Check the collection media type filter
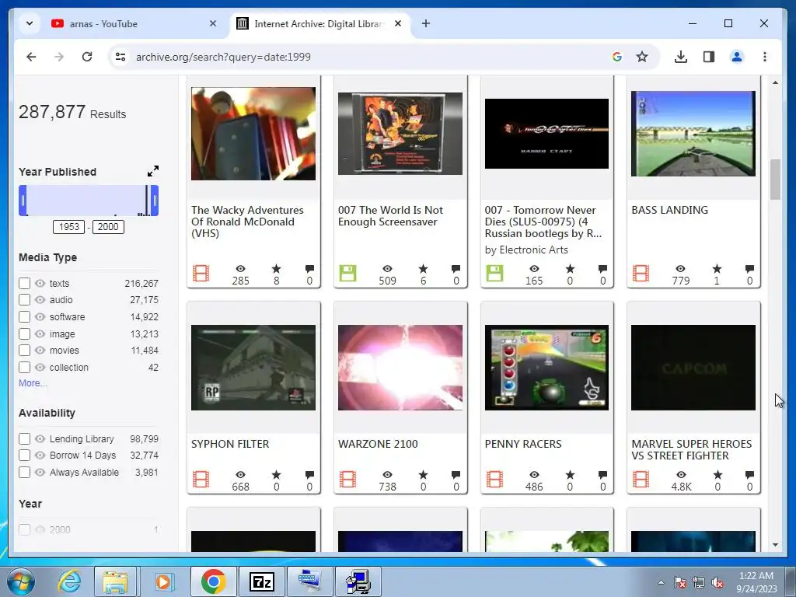 24,367
